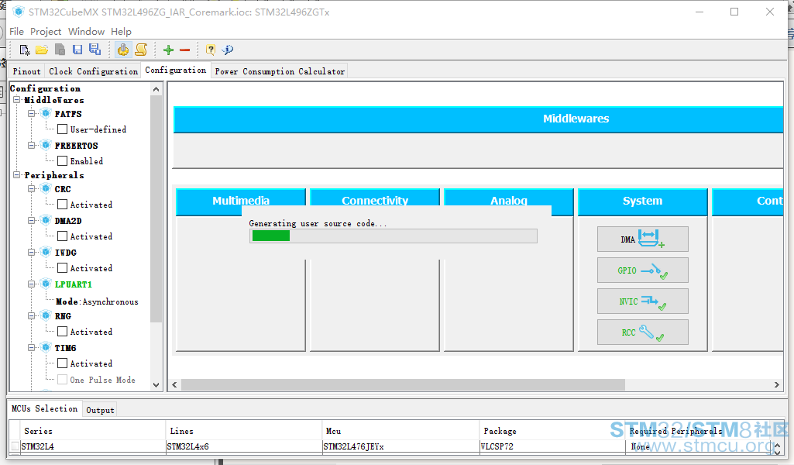The image size is (794, 465).
Task: Open the DMA configuration button
Action: click(x=643, y=239)
